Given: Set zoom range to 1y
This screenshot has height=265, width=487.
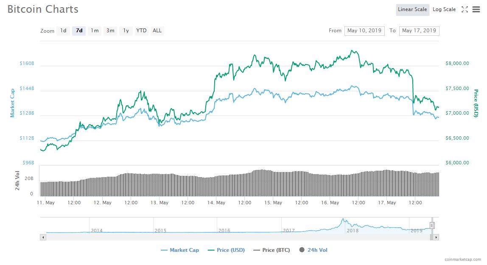Looking at the screenshot, I should point(126,31).
